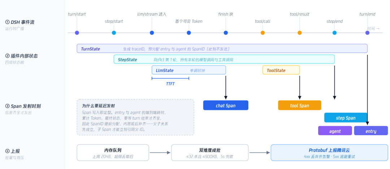Image resolution: width=390 pixels, height=169 pixels.
Task: Click the "四级状态树" subtitle
Action: pyautogui.click(x=14, y=62)
